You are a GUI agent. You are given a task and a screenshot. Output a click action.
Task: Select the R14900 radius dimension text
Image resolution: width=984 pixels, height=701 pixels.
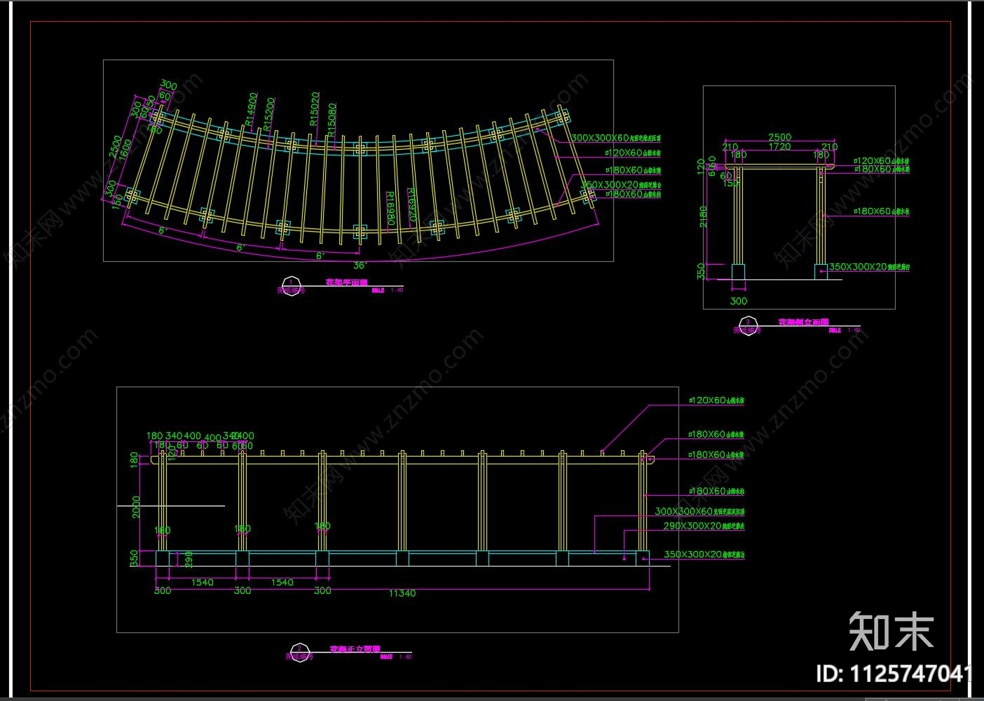[x=252, y=109]
